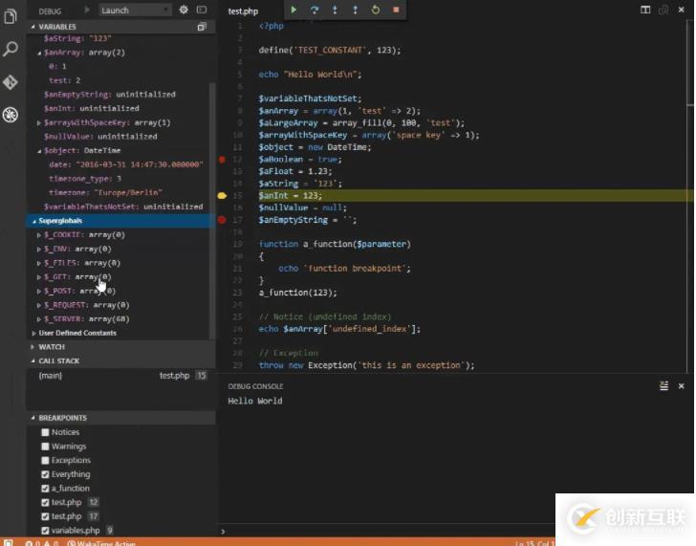Click the red breakpoint dot on line 12
Viewport: 696px width, 546px height.
[222, 160]
